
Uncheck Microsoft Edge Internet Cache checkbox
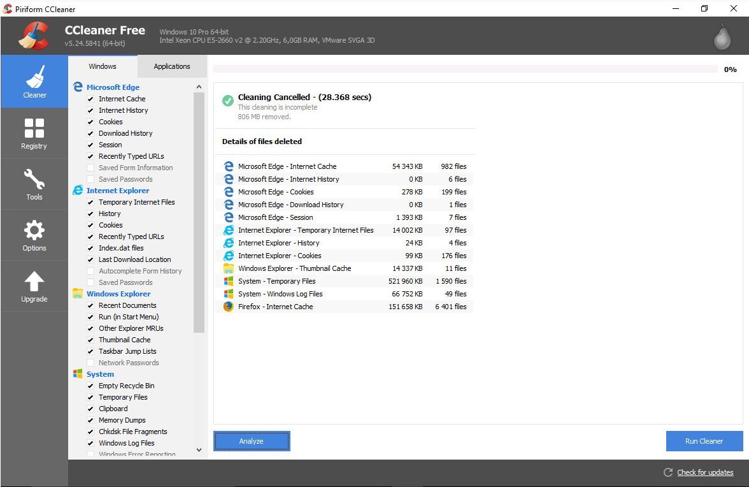90,99
